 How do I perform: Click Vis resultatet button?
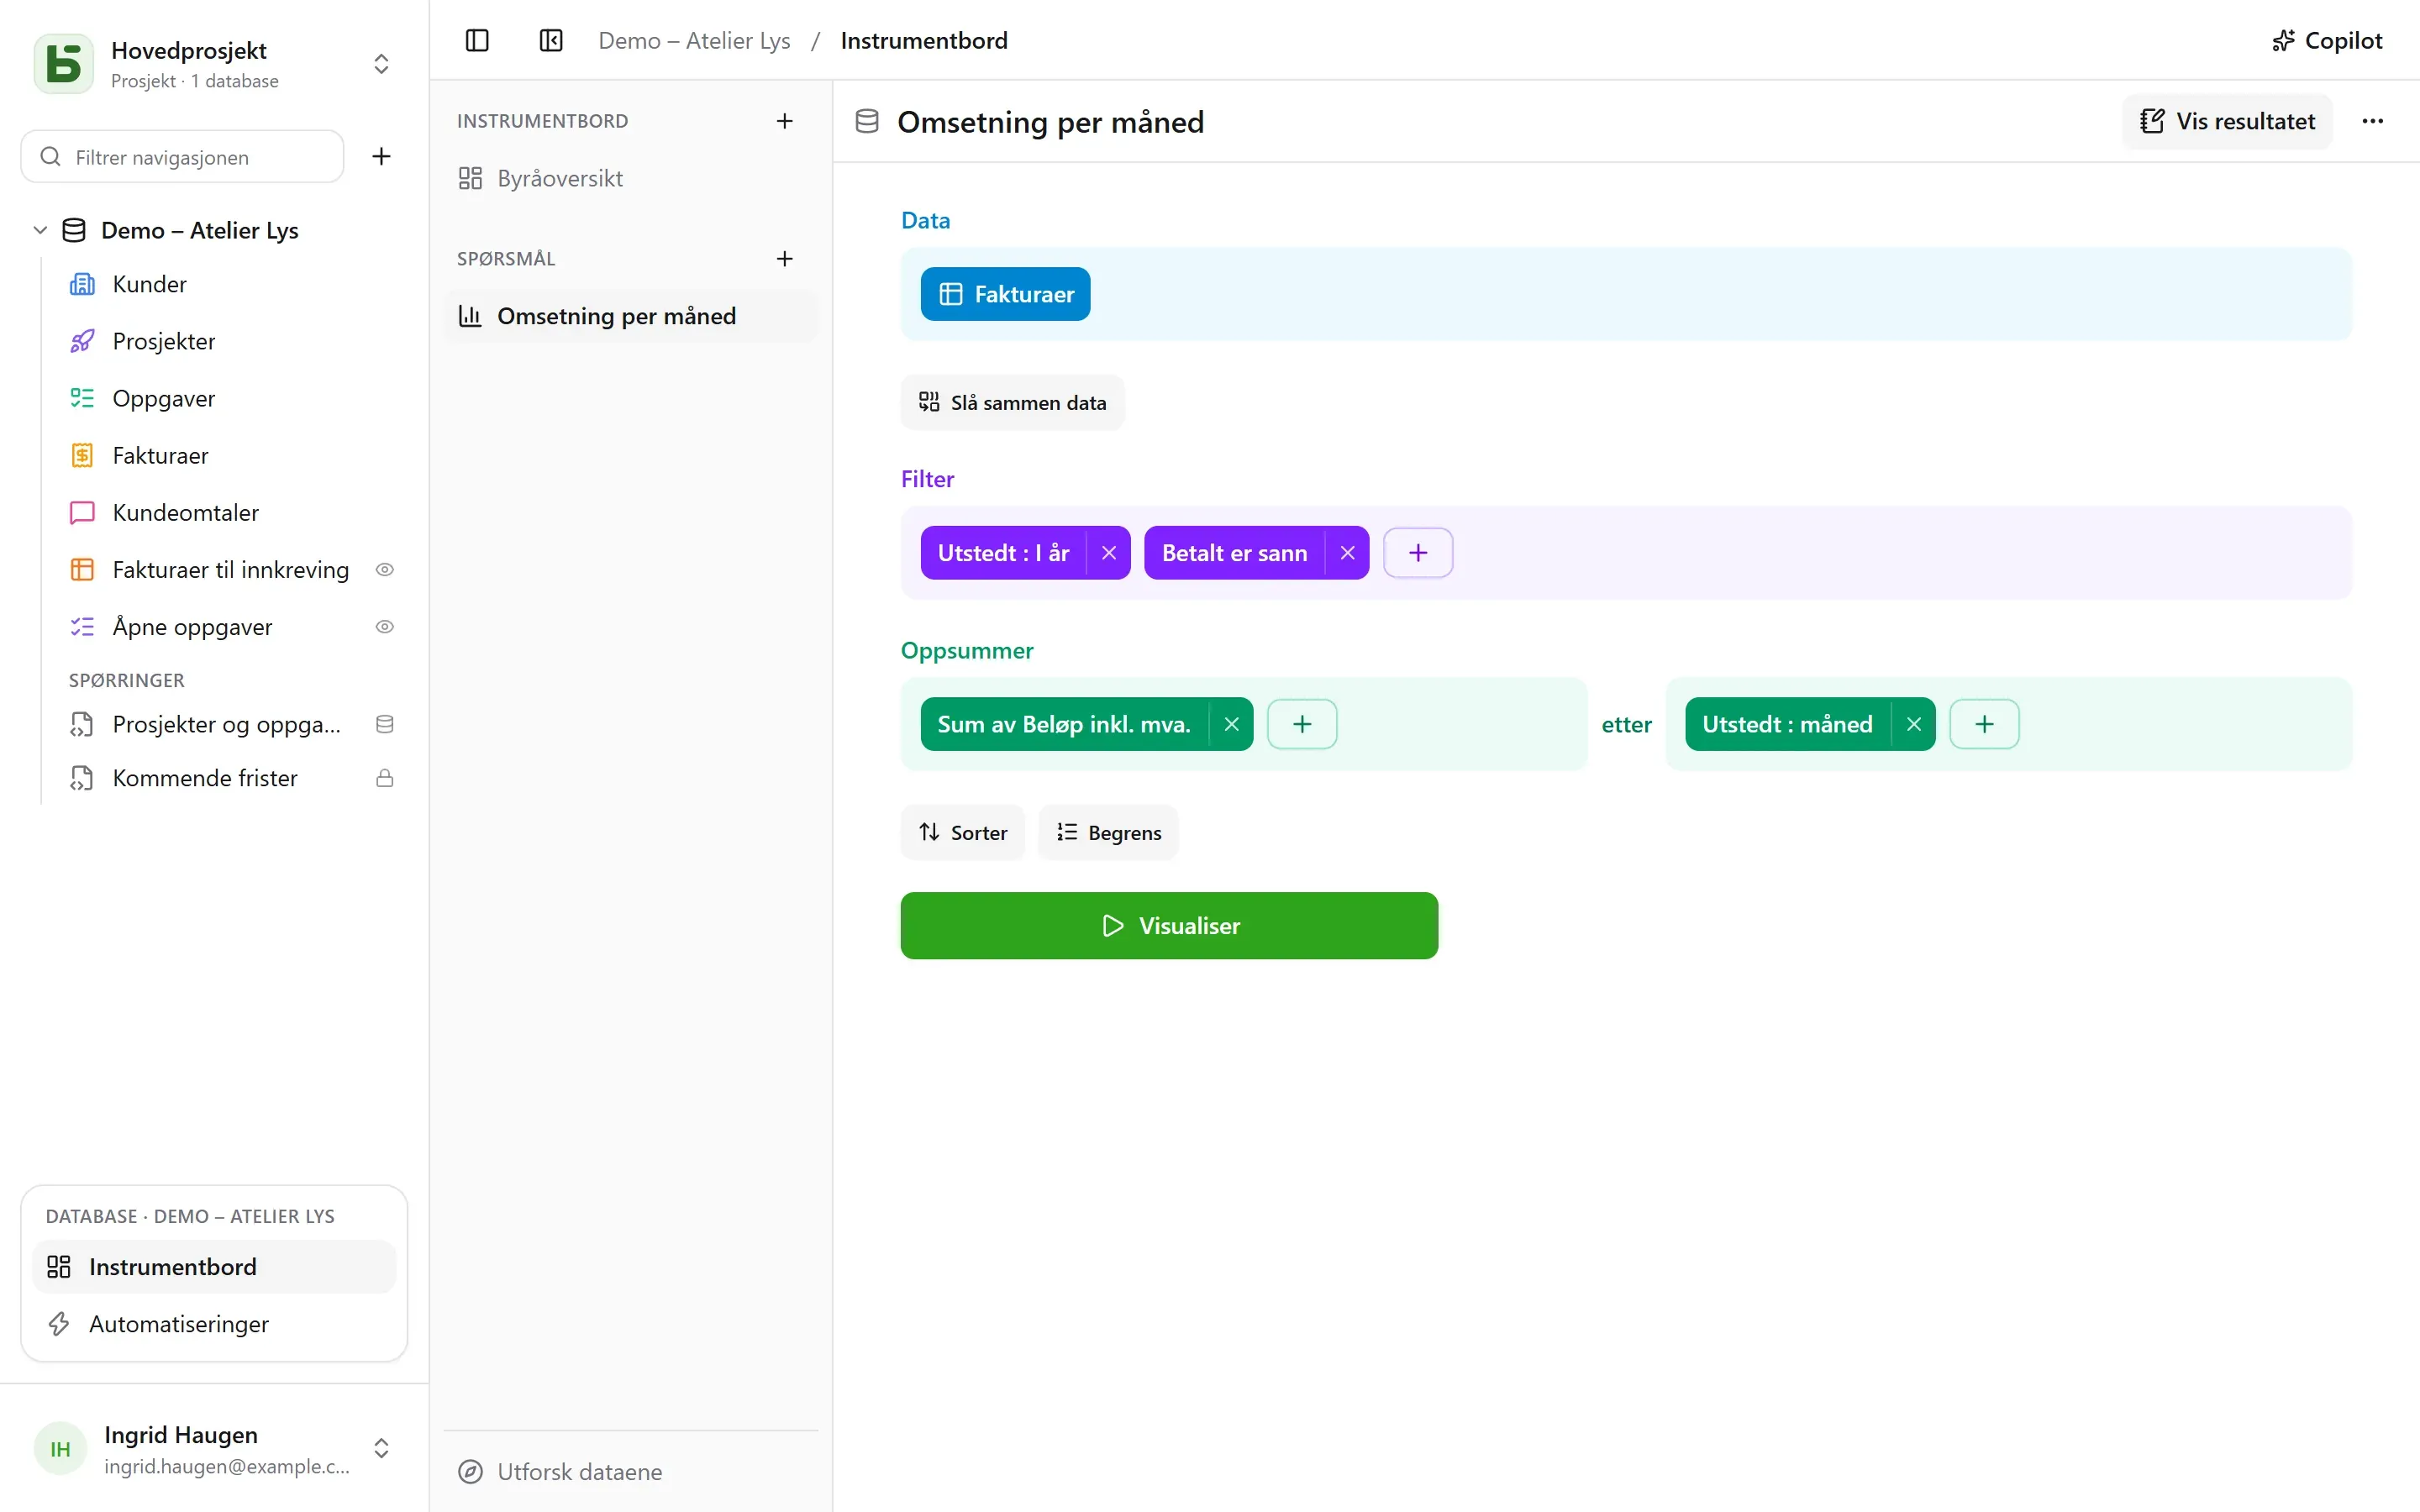[2227, 121]
